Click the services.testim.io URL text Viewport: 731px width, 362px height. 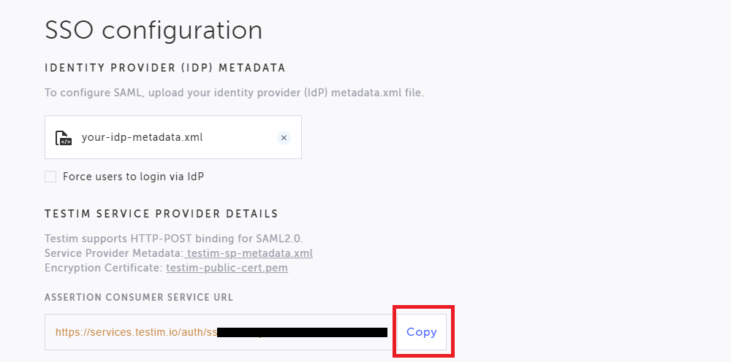point(136,332)
